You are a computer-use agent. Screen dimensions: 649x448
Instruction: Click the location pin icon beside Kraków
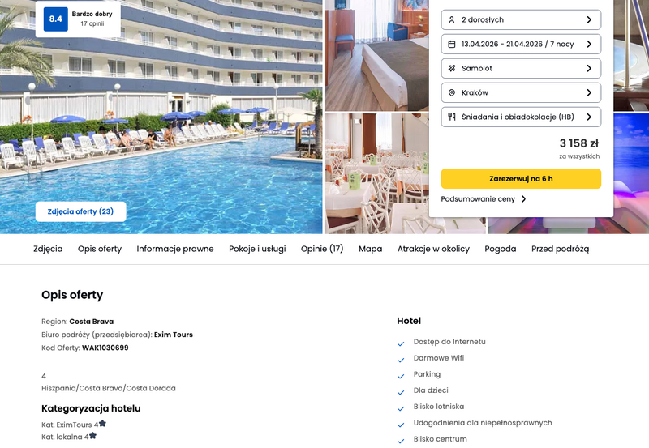452,93
